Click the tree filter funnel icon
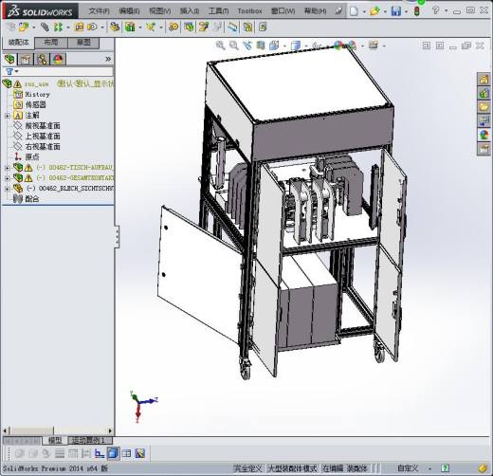Viewport: 493px width, 476px height. (9, 72)
